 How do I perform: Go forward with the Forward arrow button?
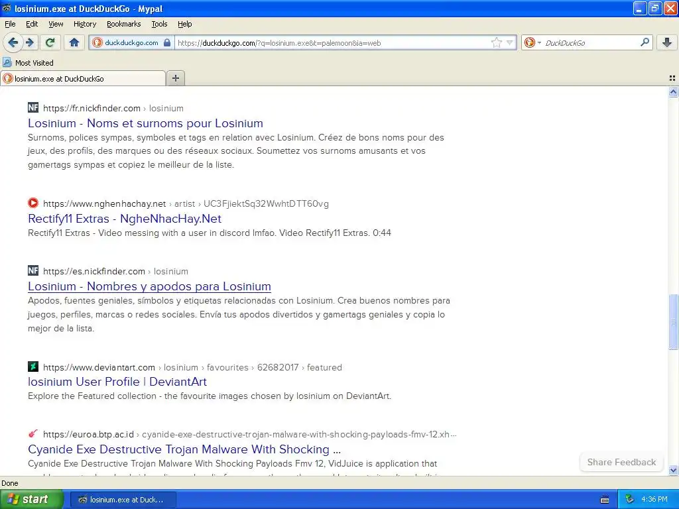[x=30, y=42]
